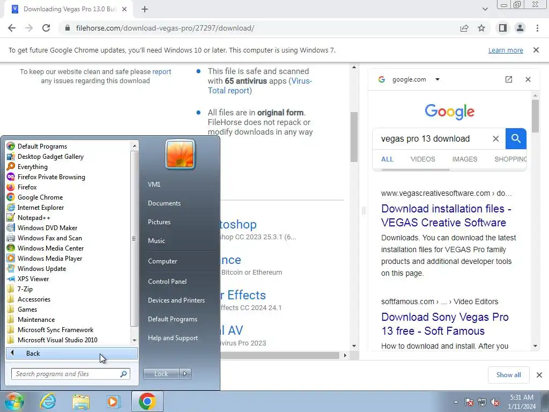Open the Chrome profile menu
549x412 pixels.
point(520,28)
